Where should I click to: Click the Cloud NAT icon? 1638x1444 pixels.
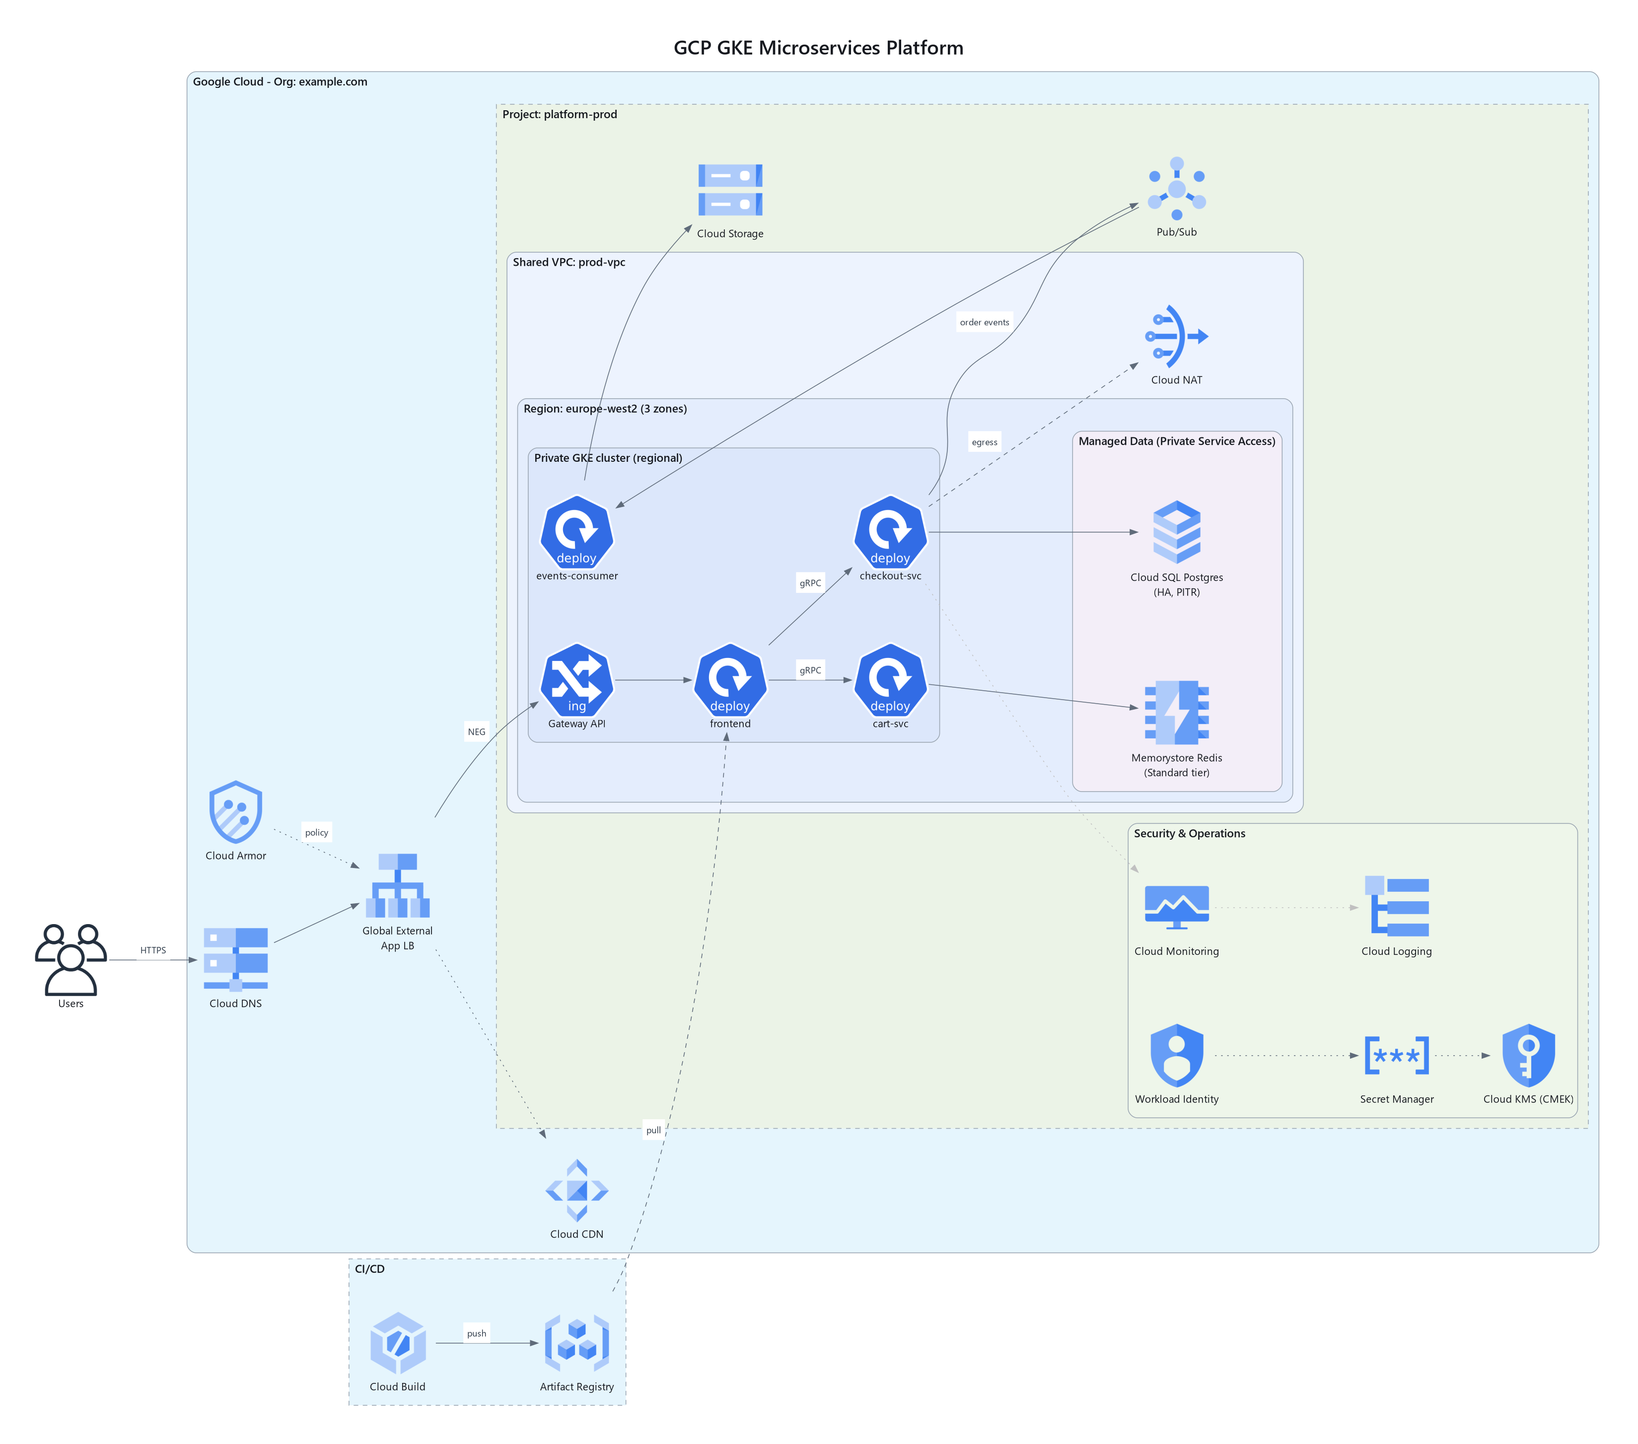pyautogui.click(x=1176, y=337)
